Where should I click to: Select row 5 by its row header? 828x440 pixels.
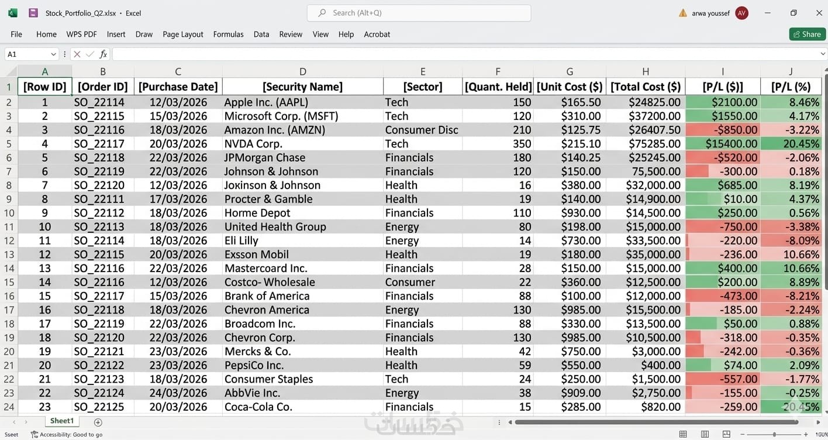[x=9, y=143]
